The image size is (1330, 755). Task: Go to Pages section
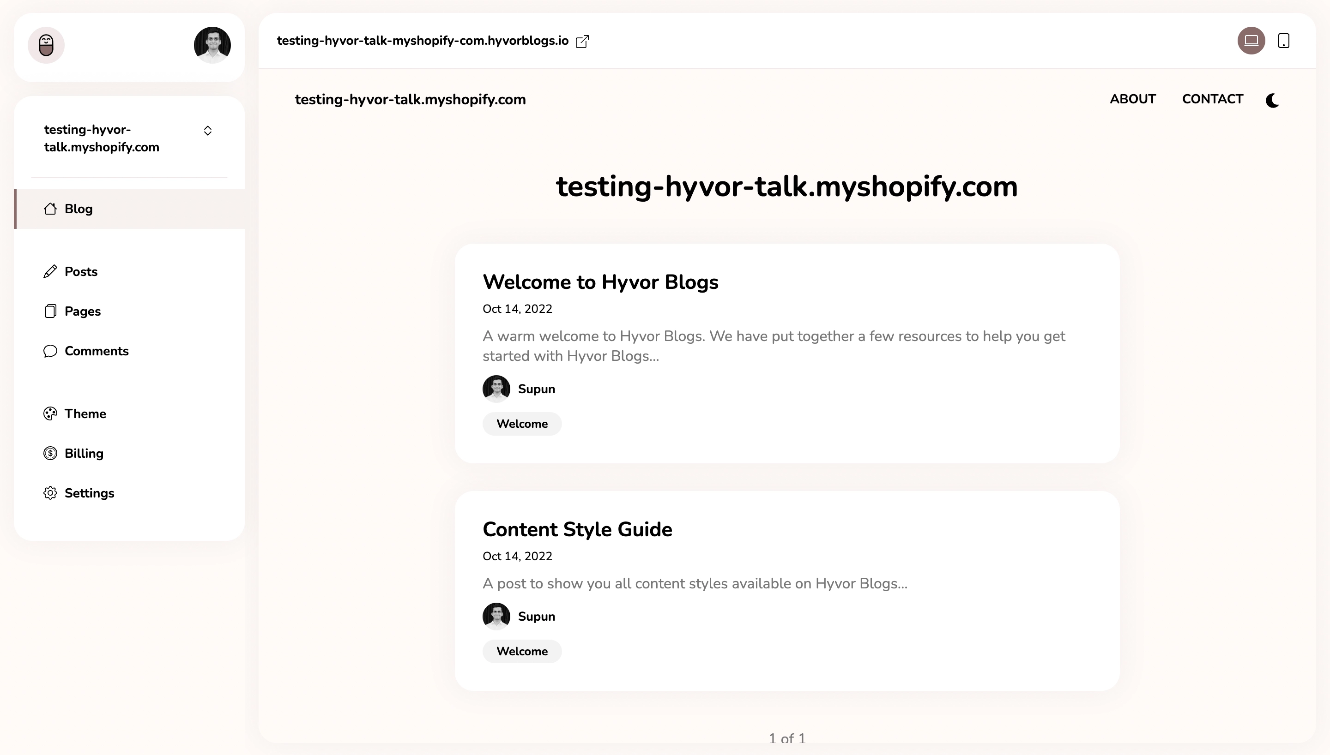pyautogui.click(x=129, y=311)
